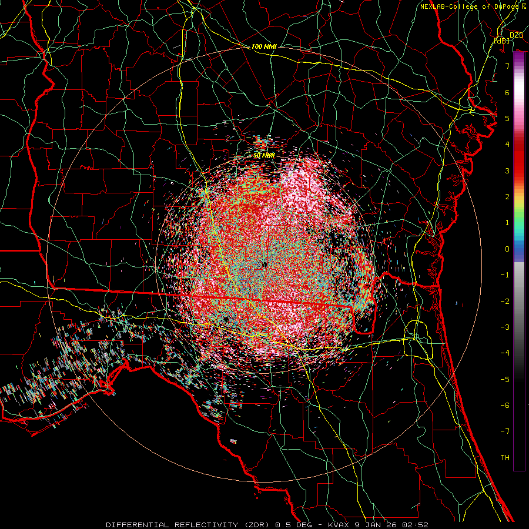This screenshot has width=529, height=529.
Task: Click the -1 value on color scale
Action: pos(505,275)
